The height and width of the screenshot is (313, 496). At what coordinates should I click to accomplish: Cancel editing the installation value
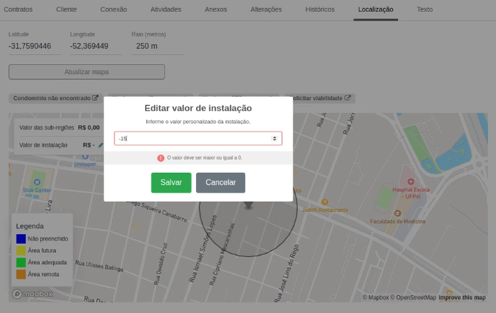click(x=221, y=183)
